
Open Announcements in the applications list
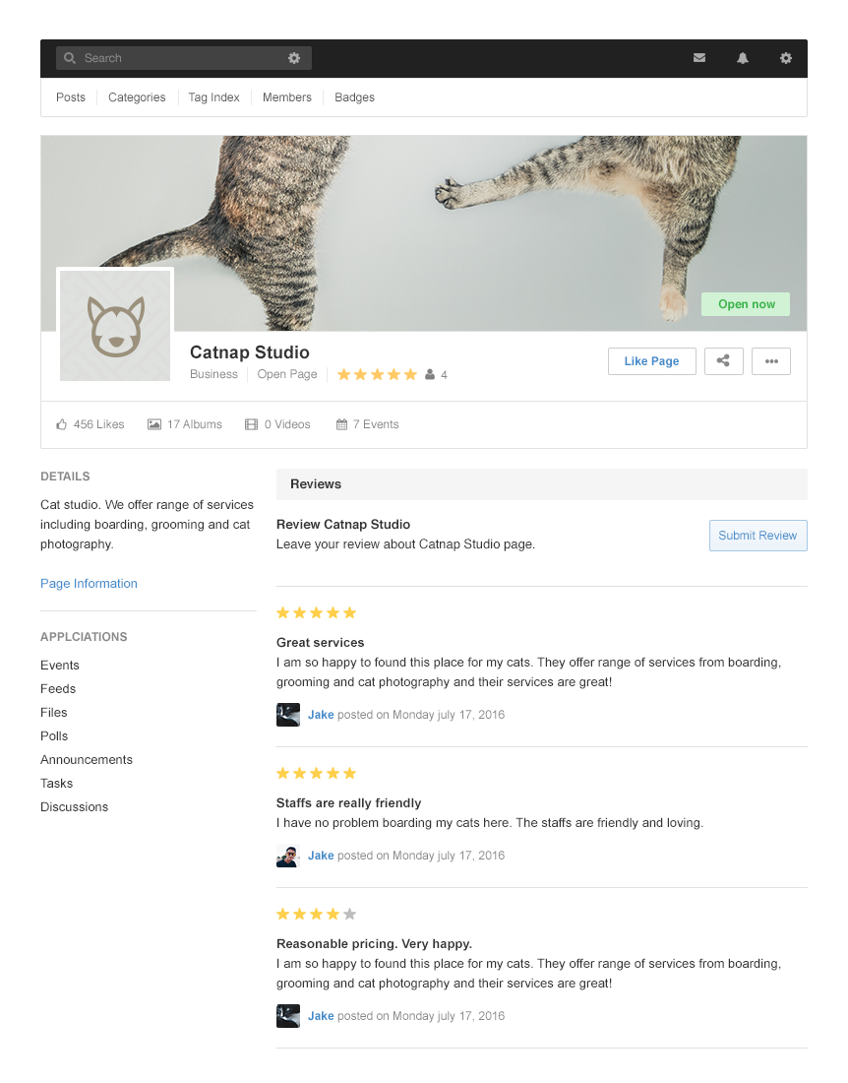tap(87, 760)
